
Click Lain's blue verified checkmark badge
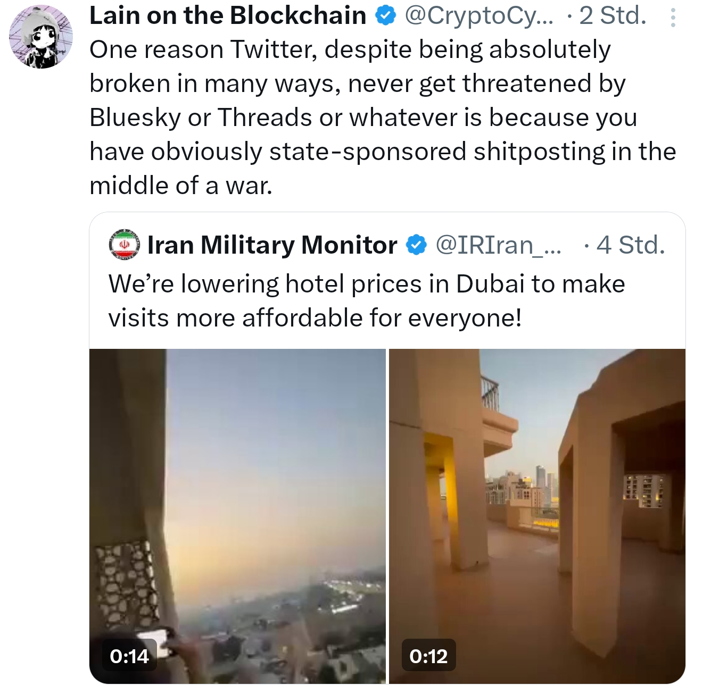click(x=386, y=16)
